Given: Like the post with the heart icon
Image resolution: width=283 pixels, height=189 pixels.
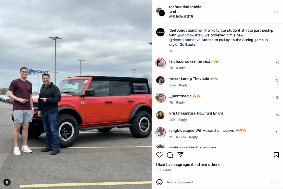Looking at the screenshot, I should click(159, 155).
